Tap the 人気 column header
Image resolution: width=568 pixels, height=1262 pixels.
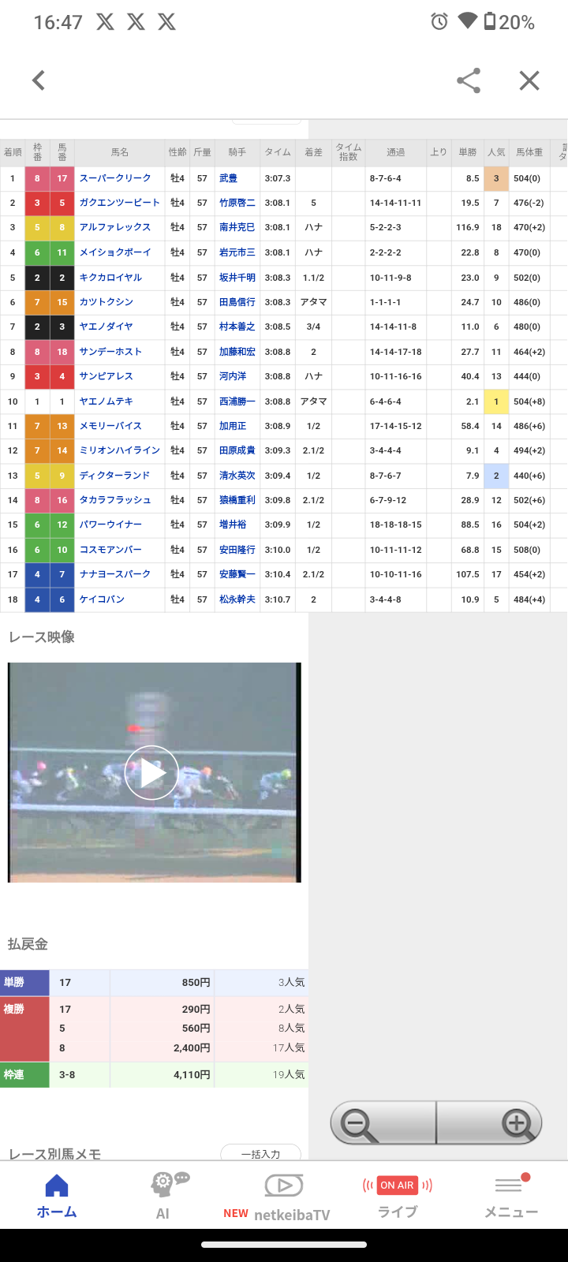tap(496, 152)
